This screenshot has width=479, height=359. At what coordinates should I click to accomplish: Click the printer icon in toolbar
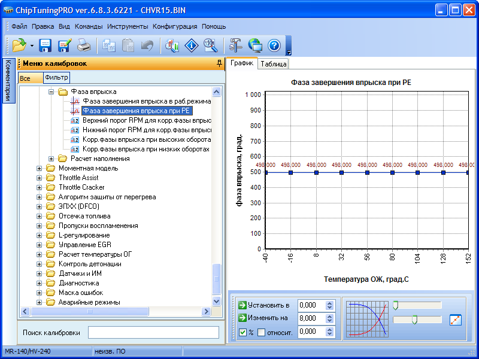(x=84, y=45)
